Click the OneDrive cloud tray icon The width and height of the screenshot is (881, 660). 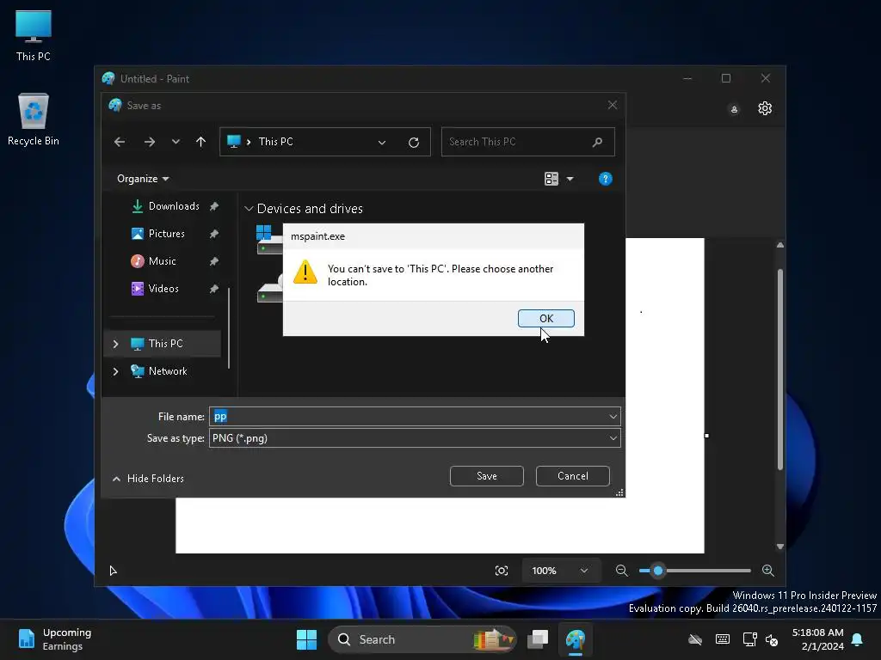tap(695, 639)
